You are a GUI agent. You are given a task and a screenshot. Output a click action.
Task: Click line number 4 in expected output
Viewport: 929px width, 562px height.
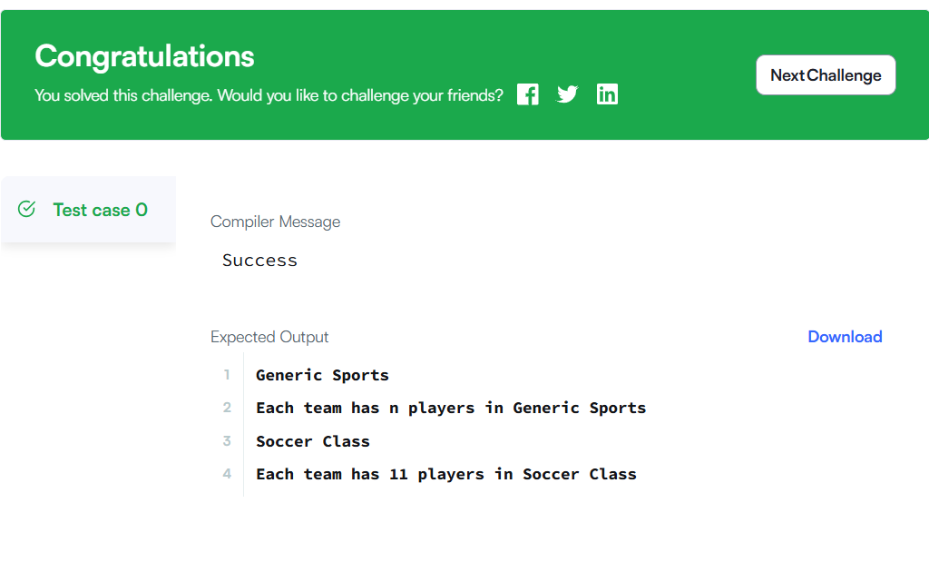click(227, 474)
